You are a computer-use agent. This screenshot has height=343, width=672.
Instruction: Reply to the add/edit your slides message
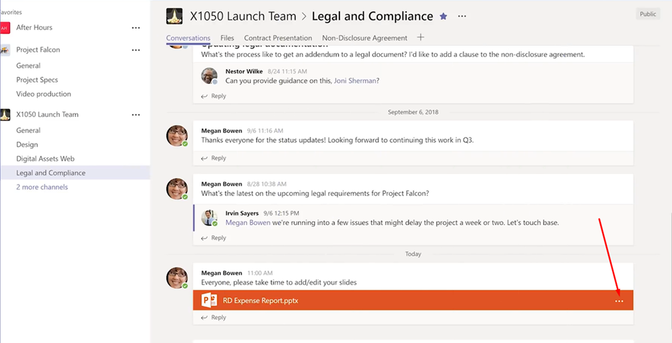tap(214, 317)
